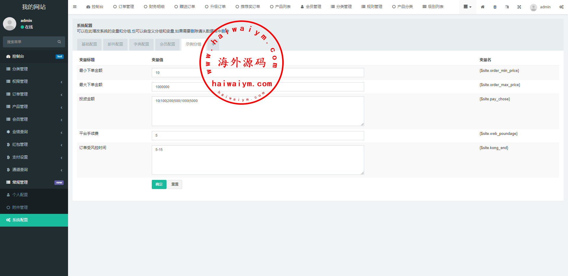Click the 重置 reset button

coord(175,184)
